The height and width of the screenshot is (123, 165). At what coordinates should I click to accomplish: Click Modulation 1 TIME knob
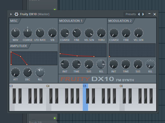pos(76,64)
